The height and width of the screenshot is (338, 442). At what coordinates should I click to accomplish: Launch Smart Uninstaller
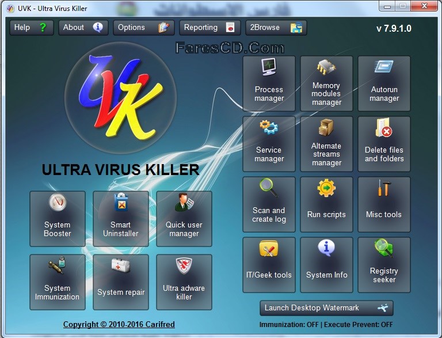[121, 219]
